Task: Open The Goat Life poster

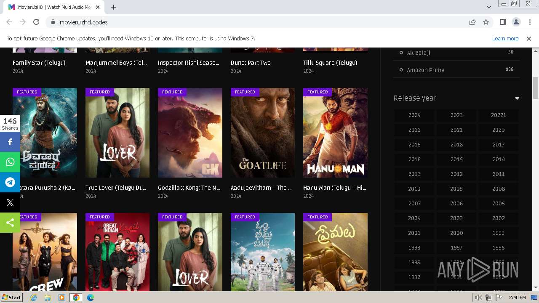Action: (263, 133)
